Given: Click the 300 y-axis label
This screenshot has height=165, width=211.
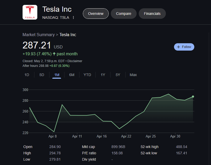Looking at the screenshot, I should pyautogui.click(x=25, y=90).
